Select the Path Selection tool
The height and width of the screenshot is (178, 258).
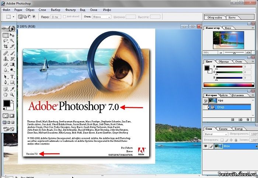[6, 77]
